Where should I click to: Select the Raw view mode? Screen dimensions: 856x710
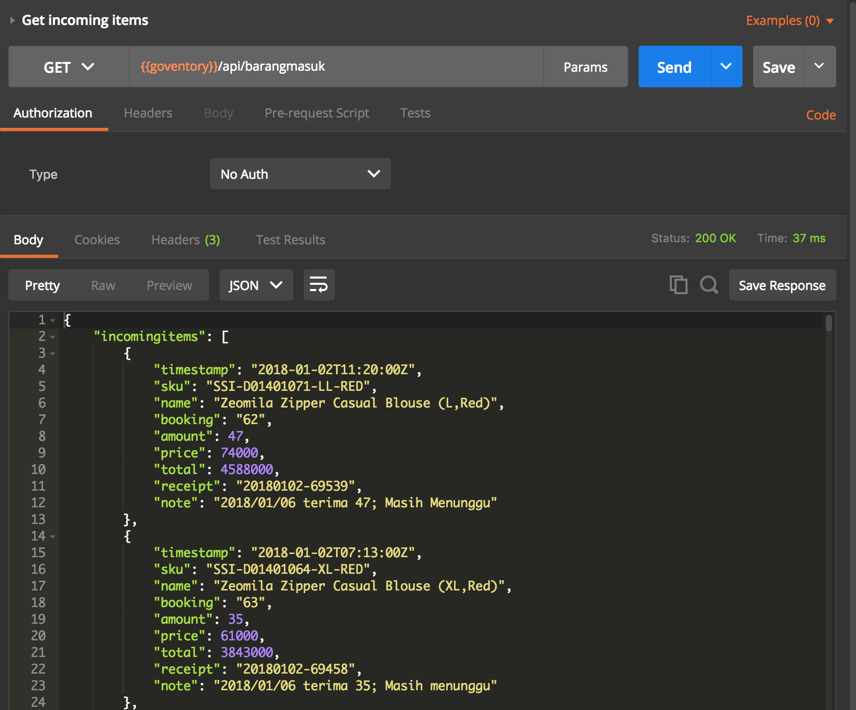tap(103, 285)
